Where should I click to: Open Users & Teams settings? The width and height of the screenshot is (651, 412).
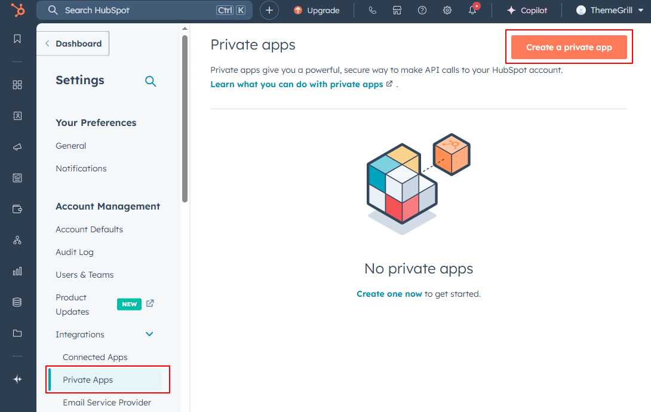[85, 275]
